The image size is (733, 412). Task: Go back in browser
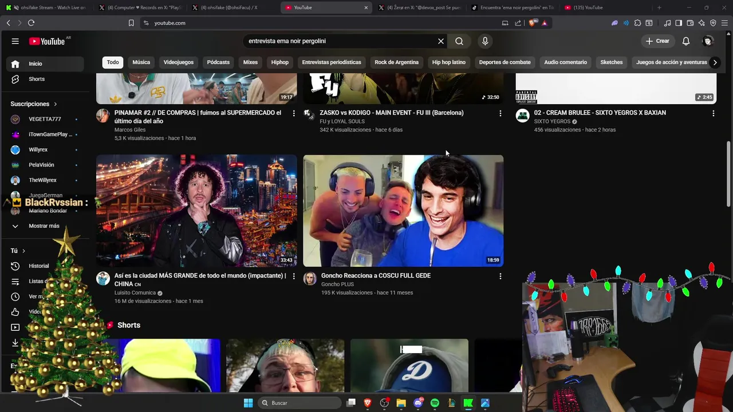pos(8,23)
